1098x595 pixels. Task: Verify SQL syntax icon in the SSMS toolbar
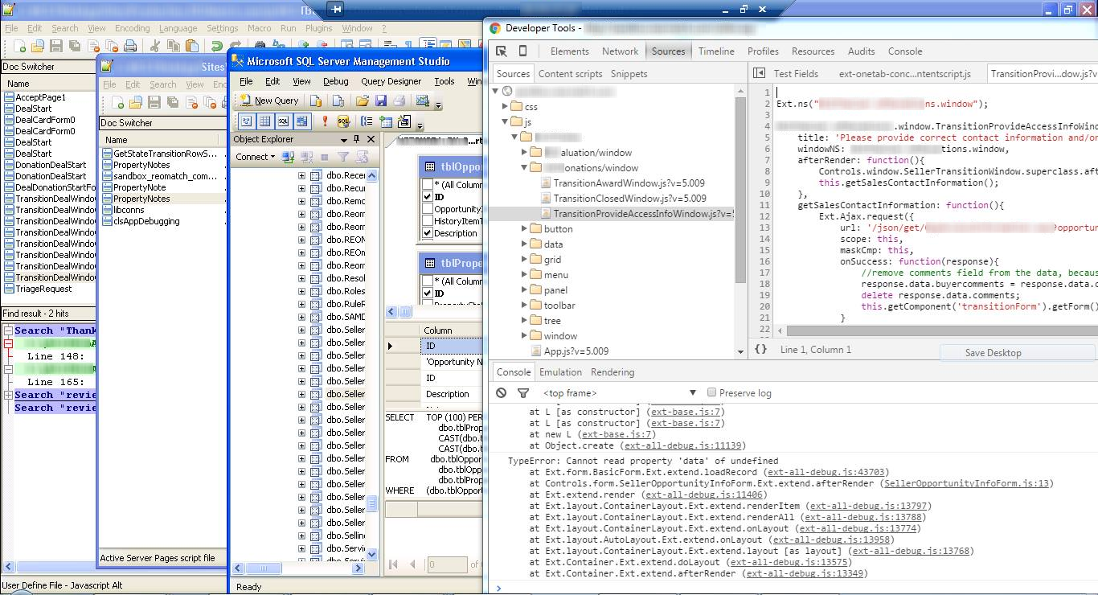343,121
